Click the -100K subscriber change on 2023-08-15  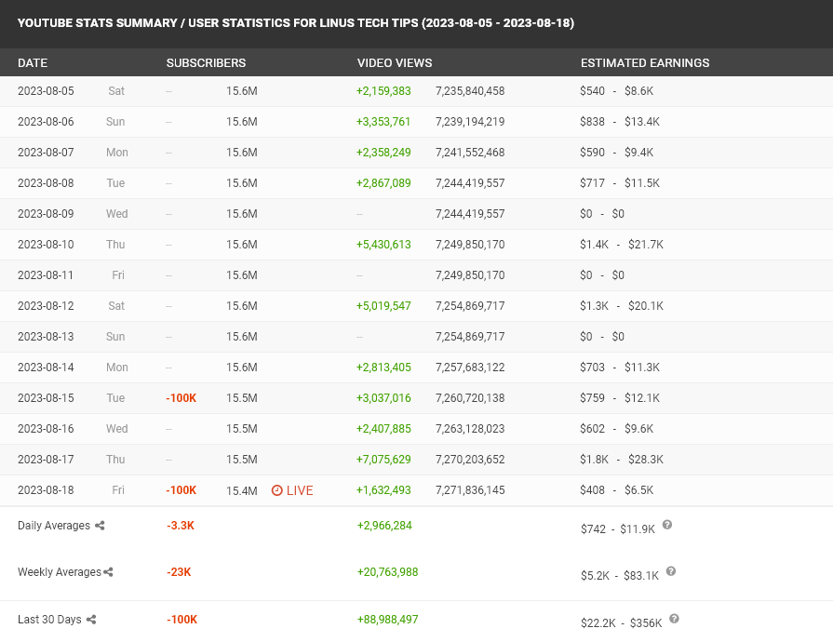click(181, 397)
